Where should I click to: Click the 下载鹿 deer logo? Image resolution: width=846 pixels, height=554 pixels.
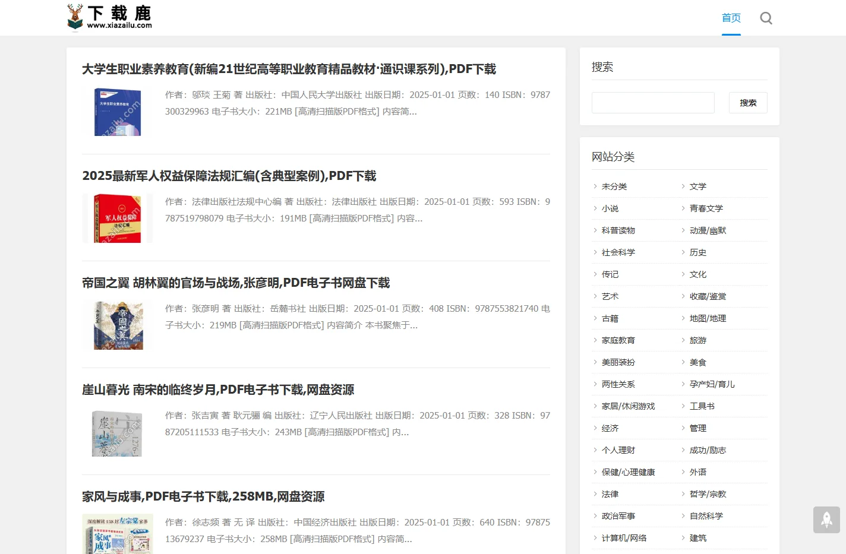point(109,17)
